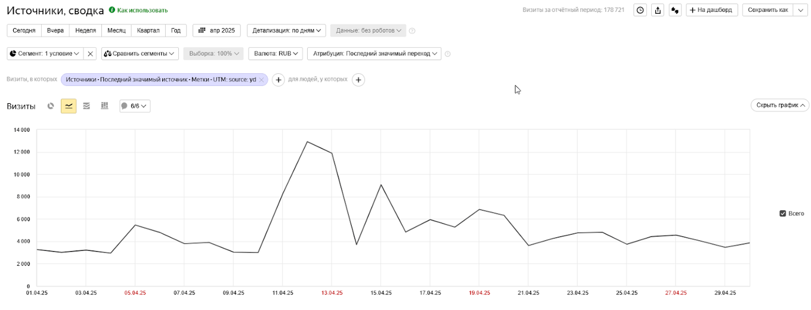Switch to the pie chart view
Image resolution: width=811 pixels, height=310 pixels.
[51, 106]
